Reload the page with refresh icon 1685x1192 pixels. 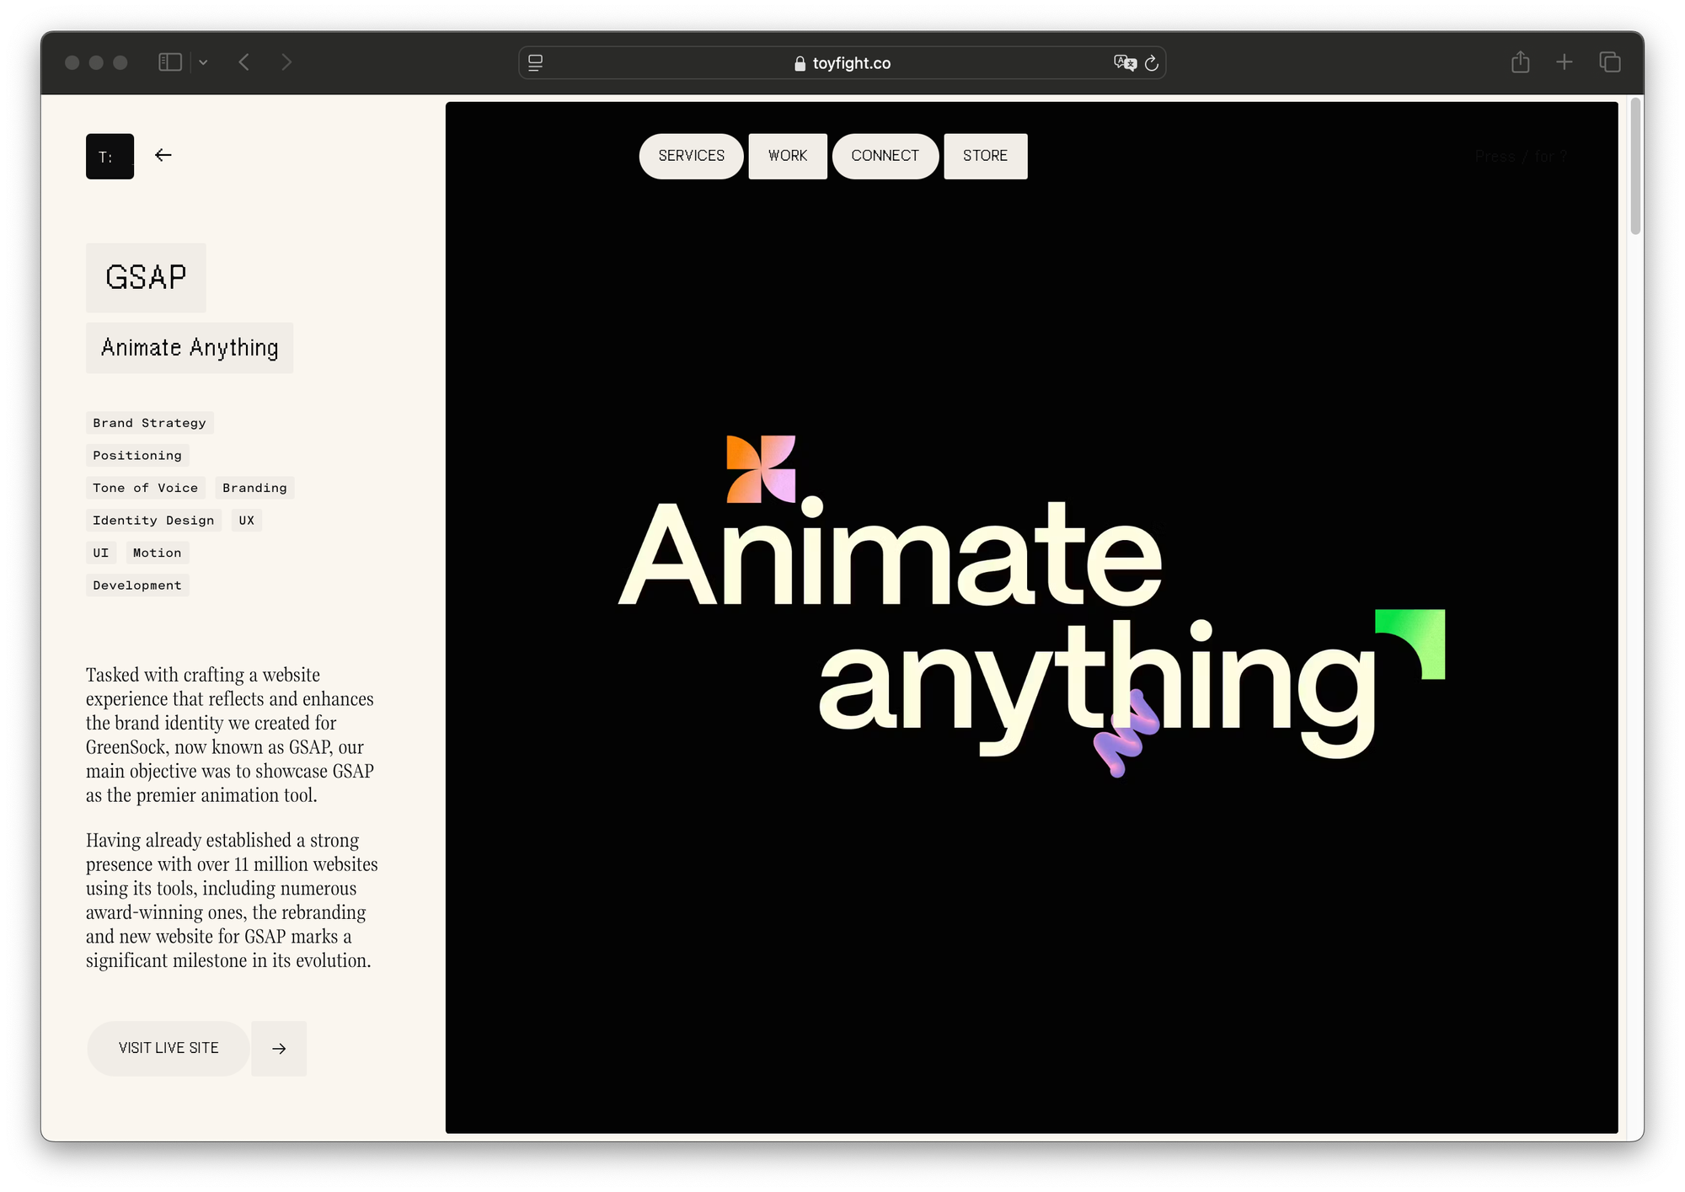point(1152,63)
